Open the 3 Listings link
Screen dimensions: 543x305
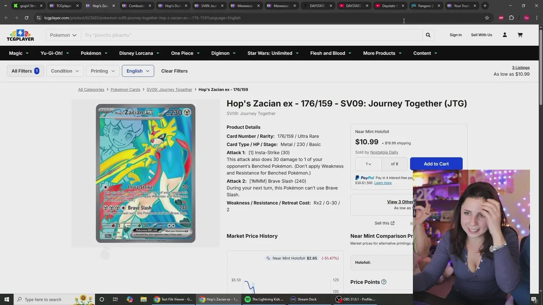521,68
